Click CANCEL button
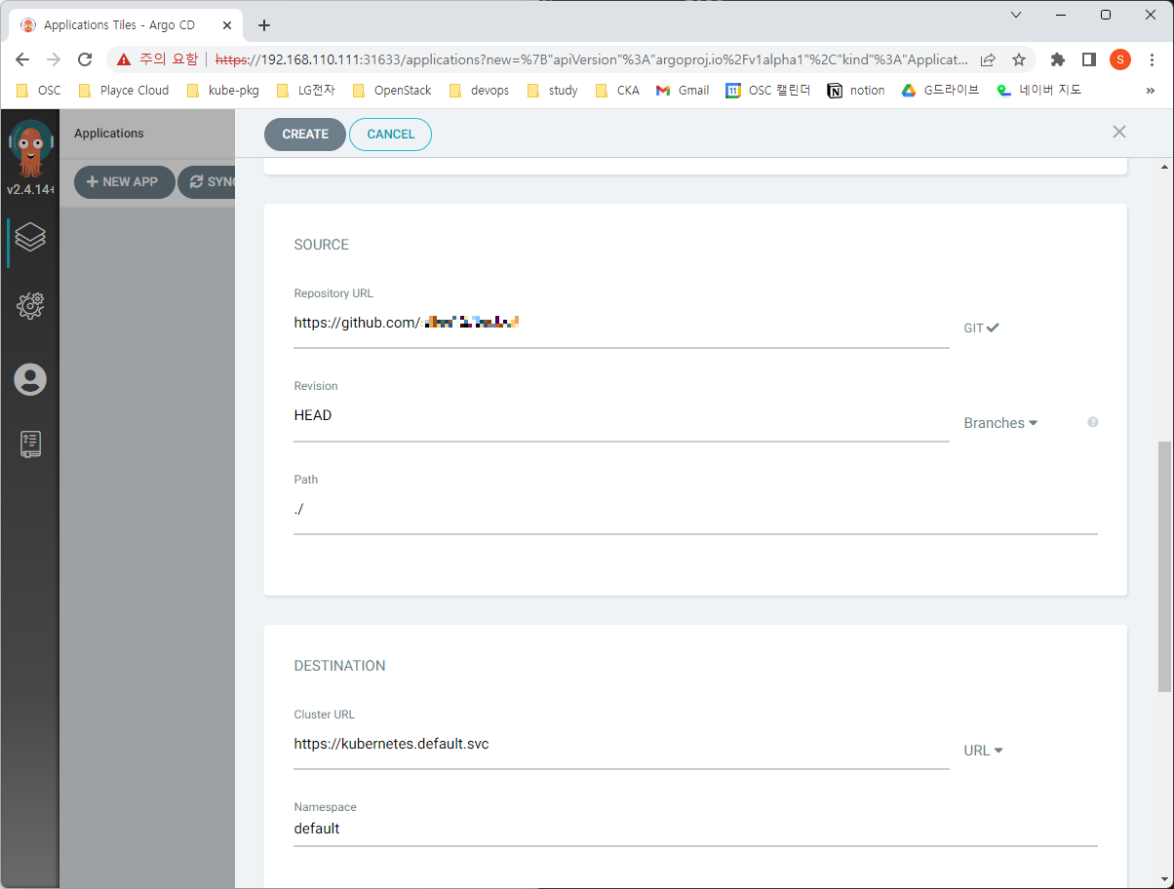This screenshot has height=889, width=1174. [x=391, y=135]
